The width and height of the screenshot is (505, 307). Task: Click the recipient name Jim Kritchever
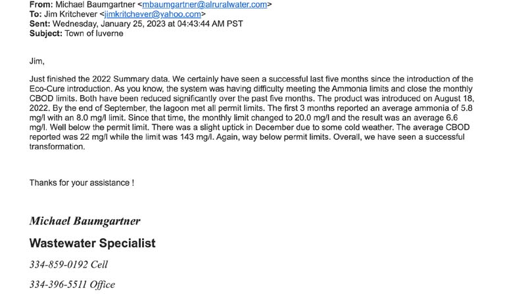70,14
